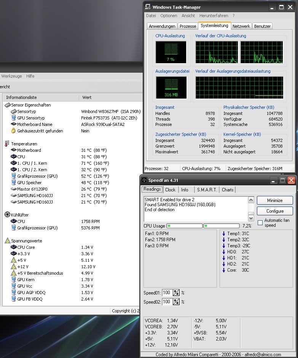Switch to the Benutzer tab
The image size is (298, 358).
coord(262,26)
